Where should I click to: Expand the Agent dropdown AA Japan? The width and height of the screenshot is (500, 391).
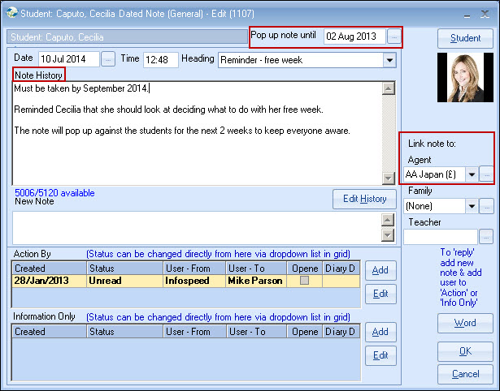click(x=472, y=174)
